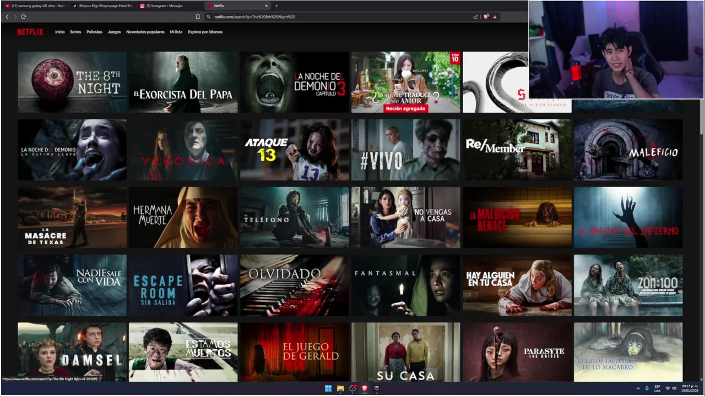705x396 pixels.
Task: Open Escape Room Sin Salida thumbnail
Action: (x=183, y=285)
